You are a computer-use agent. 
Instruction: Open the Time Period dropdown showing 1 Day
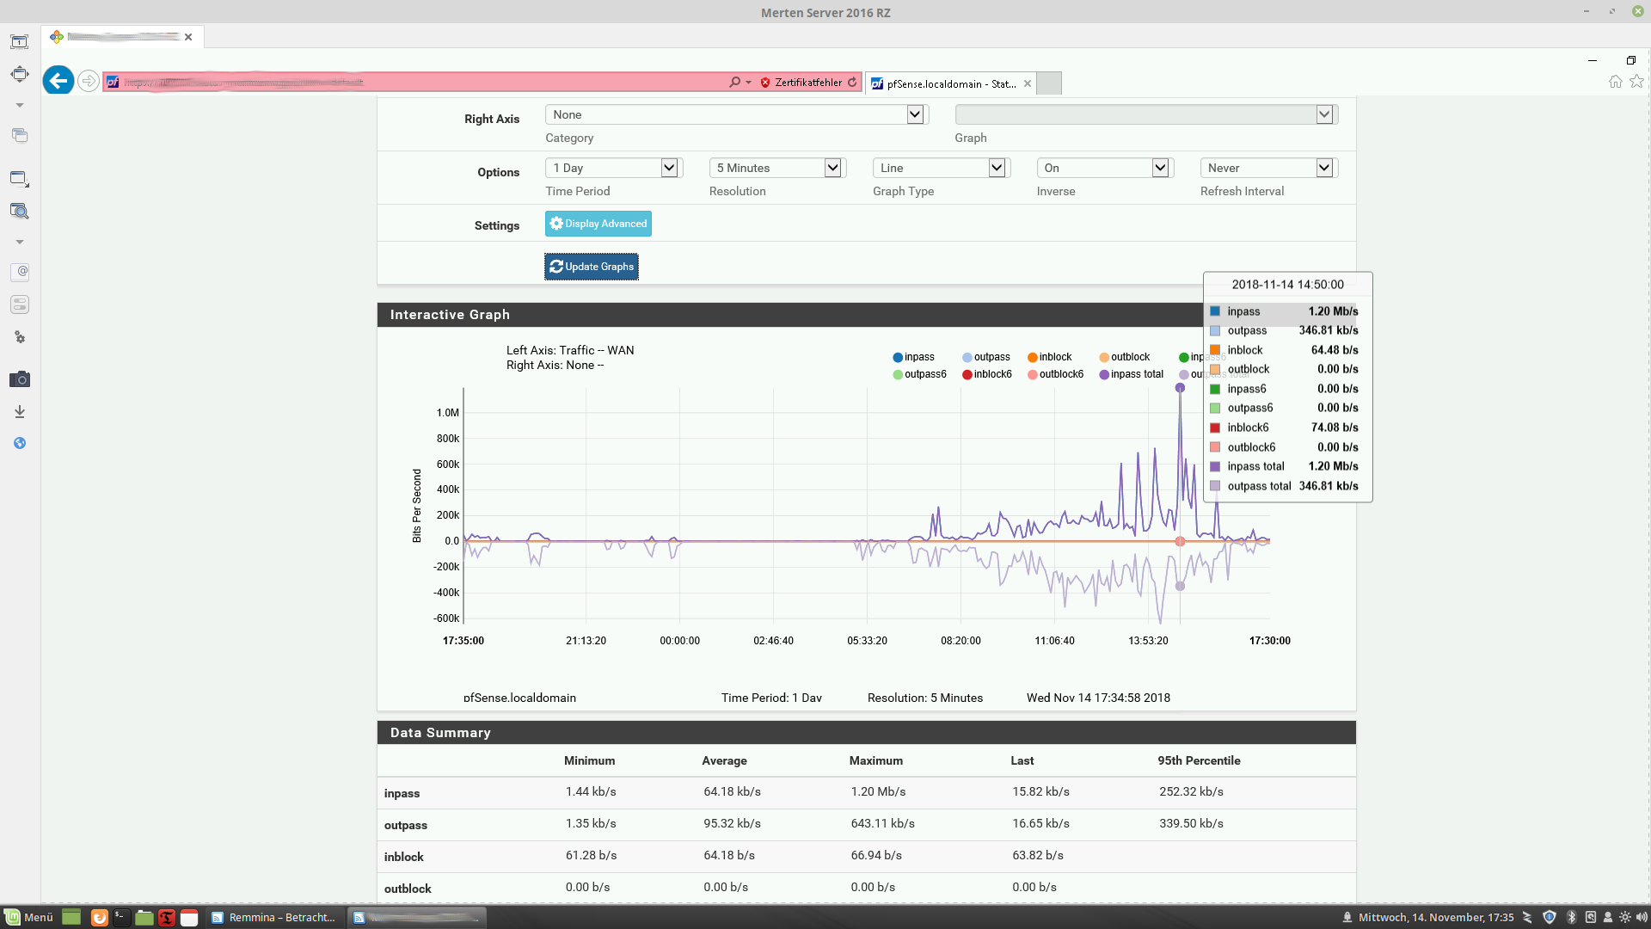point(613,168)
